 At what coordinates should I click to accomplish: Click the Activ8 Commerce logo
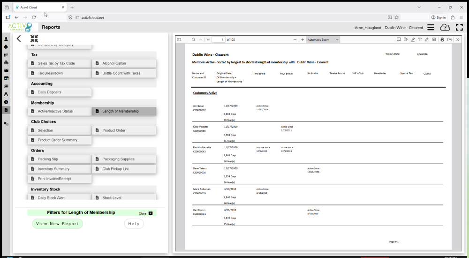[20, 27]
